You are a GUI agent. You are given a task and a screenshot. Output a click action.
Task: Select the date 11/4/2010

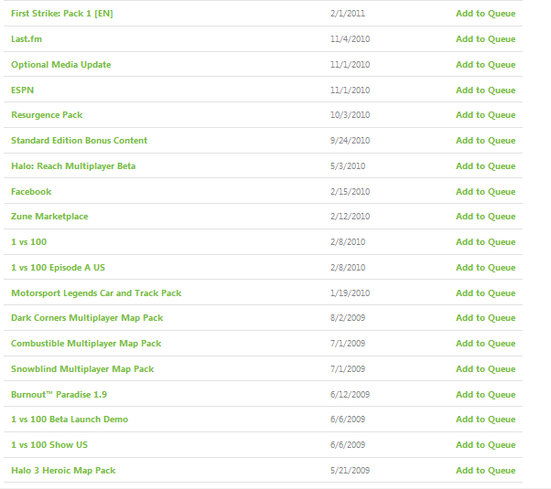350,39
